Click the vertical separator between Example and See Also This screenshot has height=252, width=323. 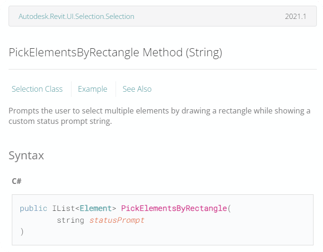click(x=116, y=89)
